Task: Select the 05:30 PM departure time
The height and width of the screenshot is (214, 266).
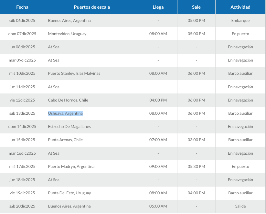Action: (196, 167)
